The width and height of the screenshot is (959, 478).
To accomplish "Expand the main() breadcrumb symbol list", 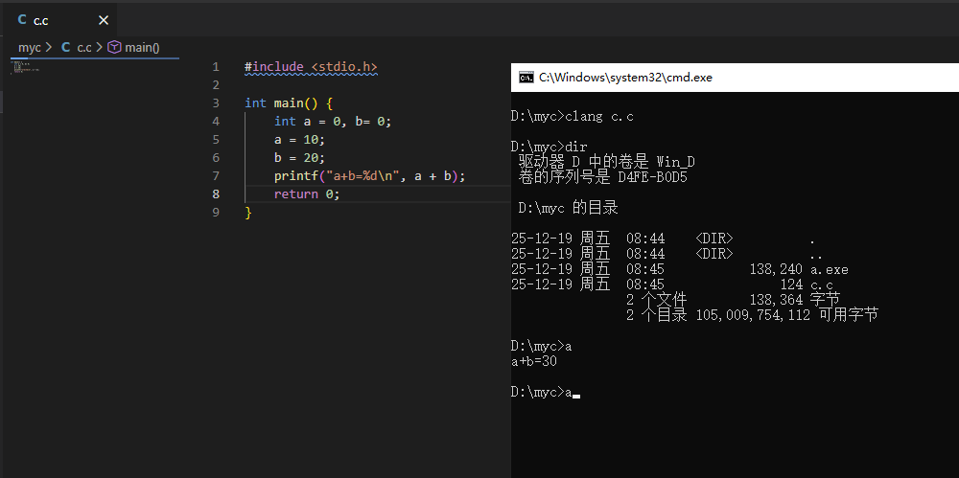I will point(142,47).
